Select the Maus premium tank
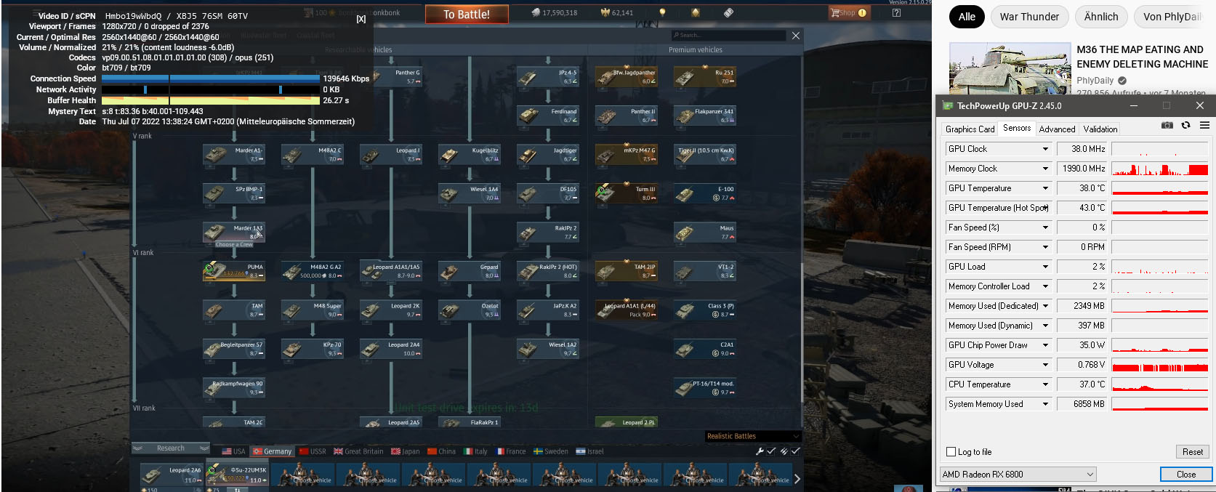The image size is (1216, 492). [705, 232]
